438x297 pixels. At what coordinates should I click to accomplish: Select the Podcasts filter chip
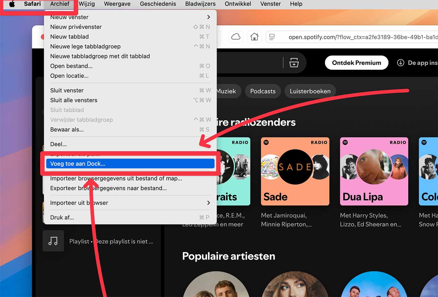(263, 91)
